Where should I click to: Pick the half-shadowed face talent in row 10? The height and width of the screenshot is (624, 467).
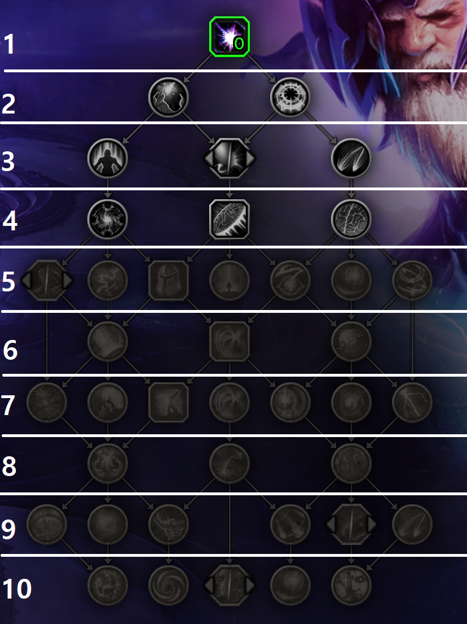click(x=351, y=585)
